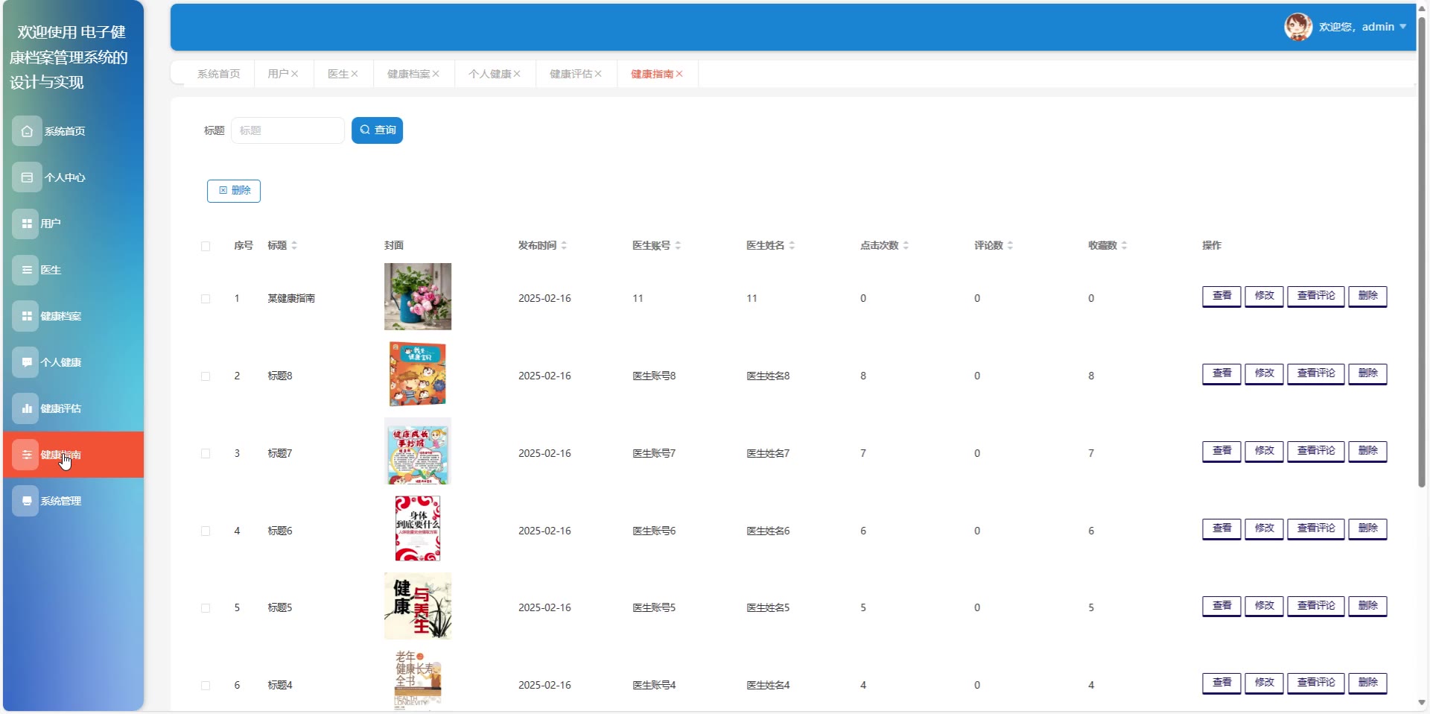Viewport: 1430px width, 714px height.
Task: Click the 个人中心 sidebar icon
Action: click(x=27, y=177)
